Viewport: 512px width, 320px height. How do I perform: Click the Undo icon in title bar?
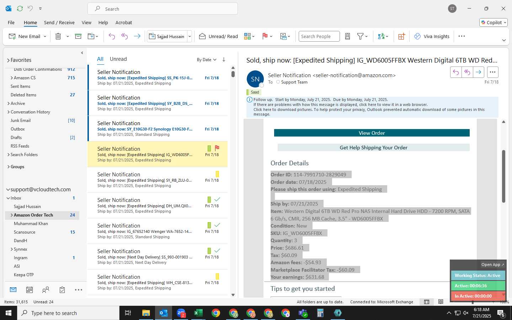click(x=30, y=9)
